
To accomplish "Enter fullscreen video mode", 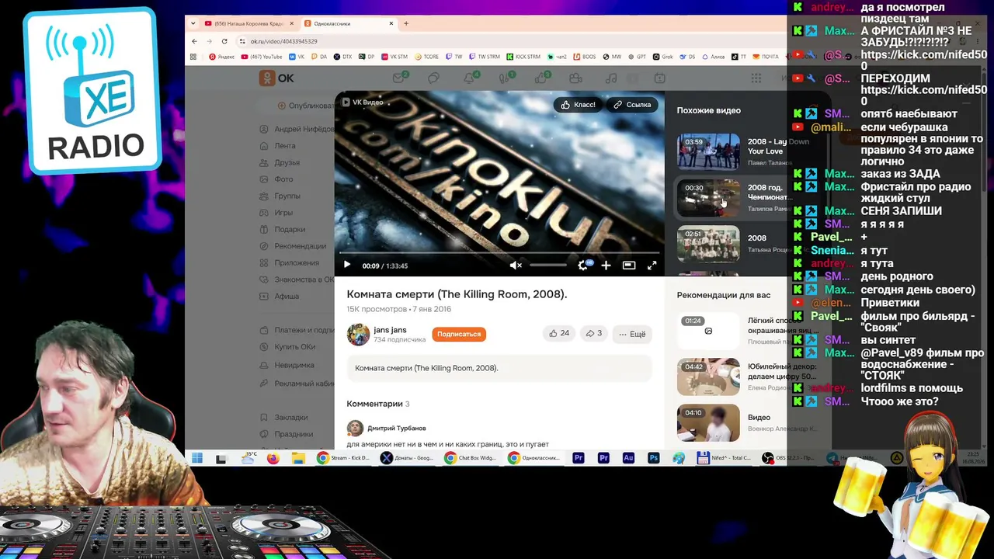I will (652, 266).
